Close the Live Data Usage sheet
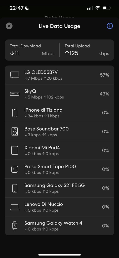Viewport: 119px width, 258px height. [9, 26]
